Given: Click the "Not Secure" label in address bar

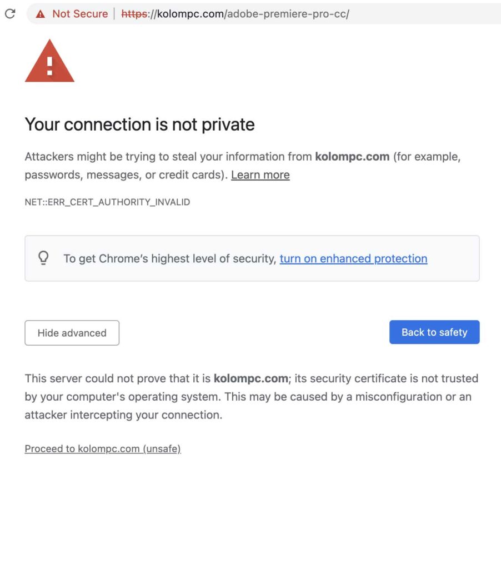Looking at the screenshot, I should (80, 14).
